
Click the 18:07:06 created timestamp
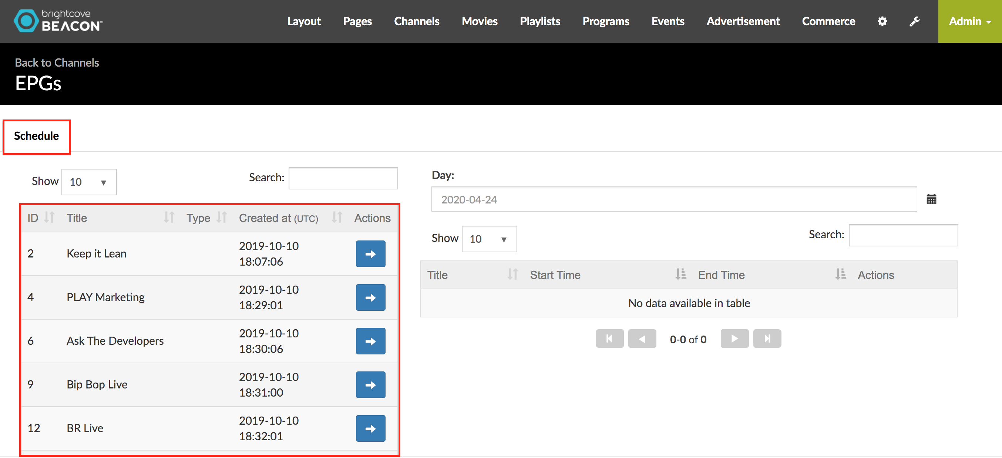(261, 261)
